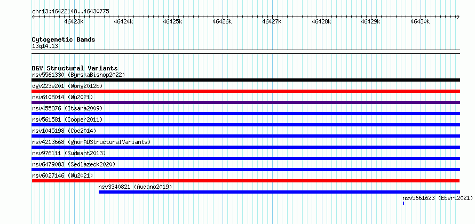Click the 46425k ruler tick label
This screenshot has width=475, height=224.
coord(173,21)
